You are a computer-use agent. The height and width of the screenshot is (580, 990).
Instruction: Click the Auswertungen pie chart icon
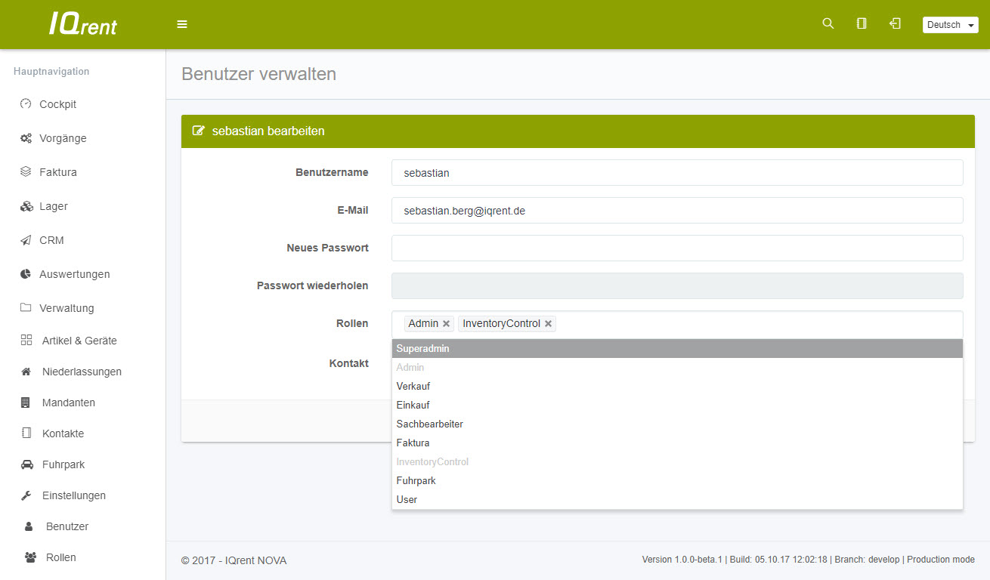point(26,274)
